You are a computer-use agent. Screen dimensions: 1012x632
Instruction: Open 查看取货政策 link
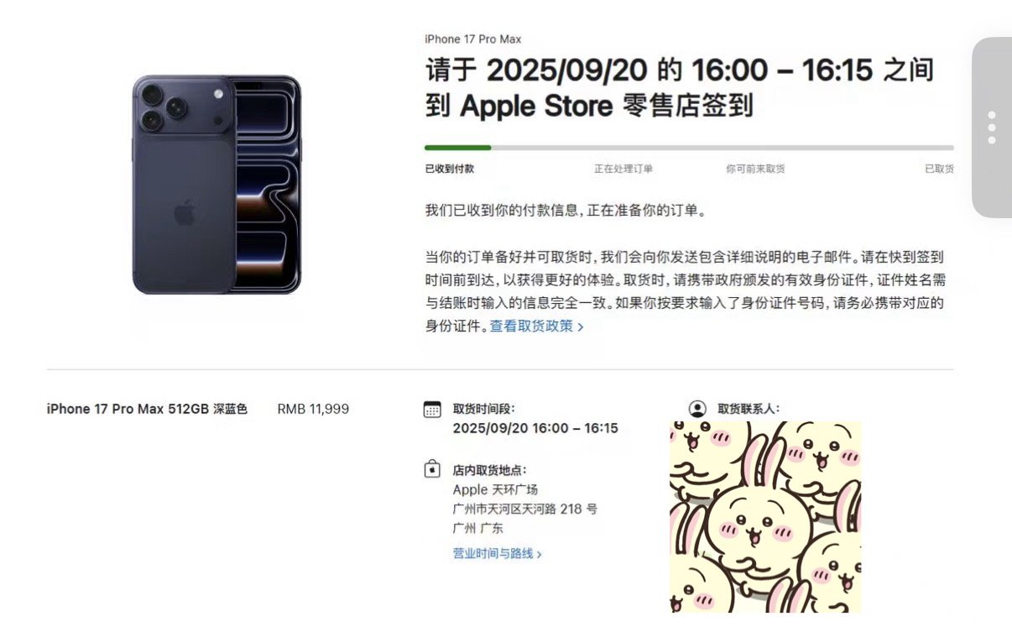click(532, 326)
